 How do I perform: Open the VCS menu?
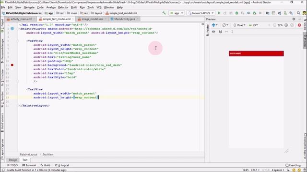tap(99, 7)
